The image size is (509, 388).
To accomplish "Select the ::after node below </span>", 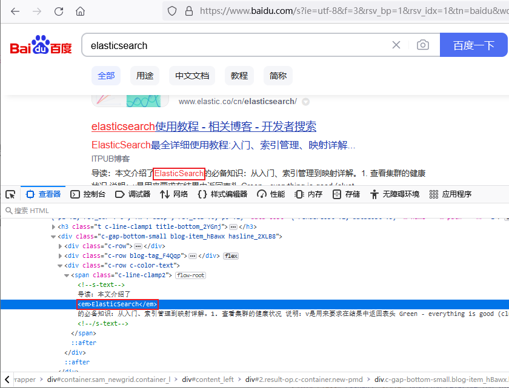I will tap(84, 343).
